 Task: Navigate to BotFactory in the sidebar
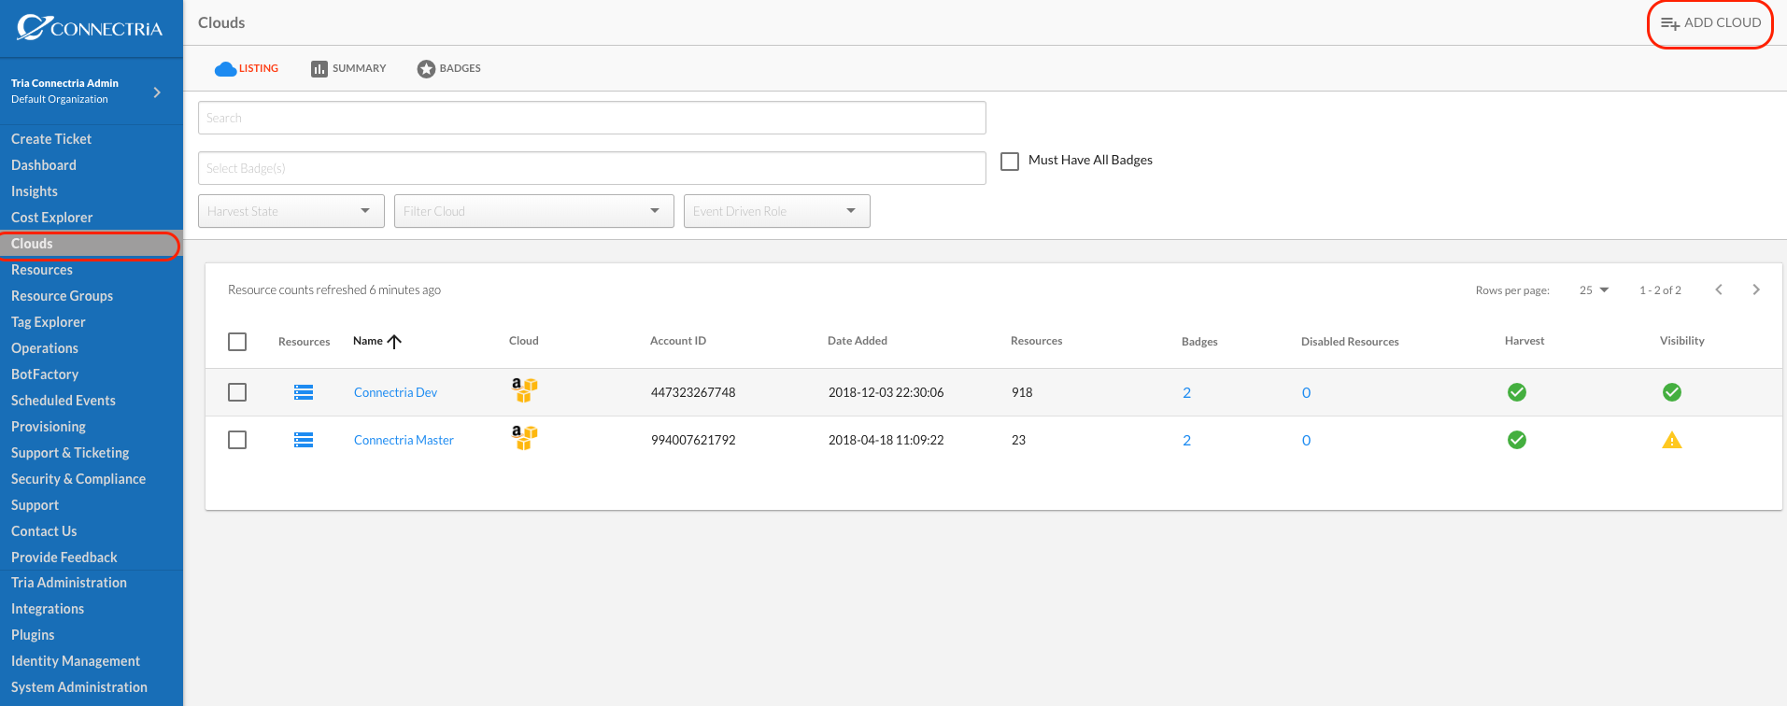pos(45,374)
